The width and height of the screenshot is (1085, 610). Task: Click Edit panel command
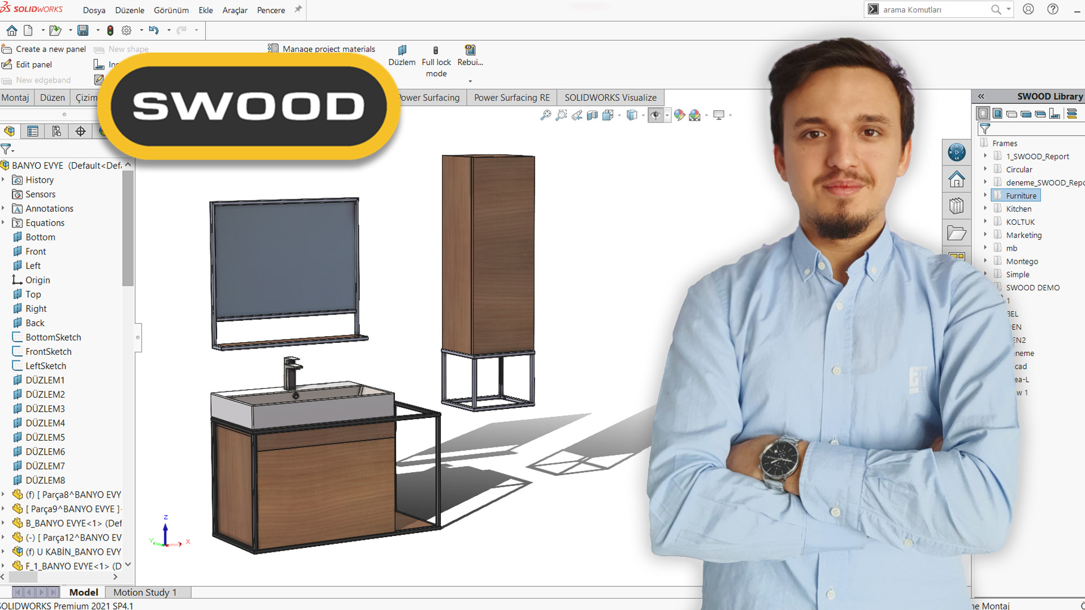pos(28,64)
